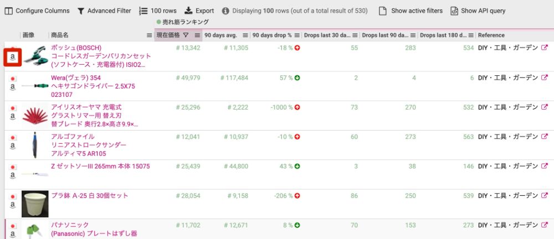Click the info icon beside Displaying rows
Screen dimensions: 554x239
225,11
